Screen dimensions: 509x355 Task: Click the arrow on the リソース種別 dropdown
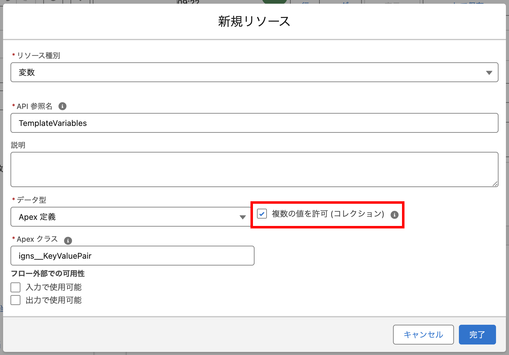489,73
